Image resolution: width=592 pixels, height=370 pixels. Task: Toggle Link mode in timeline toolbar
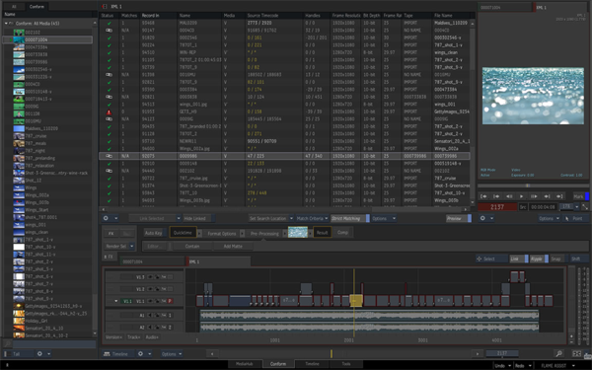pos(518,259)
